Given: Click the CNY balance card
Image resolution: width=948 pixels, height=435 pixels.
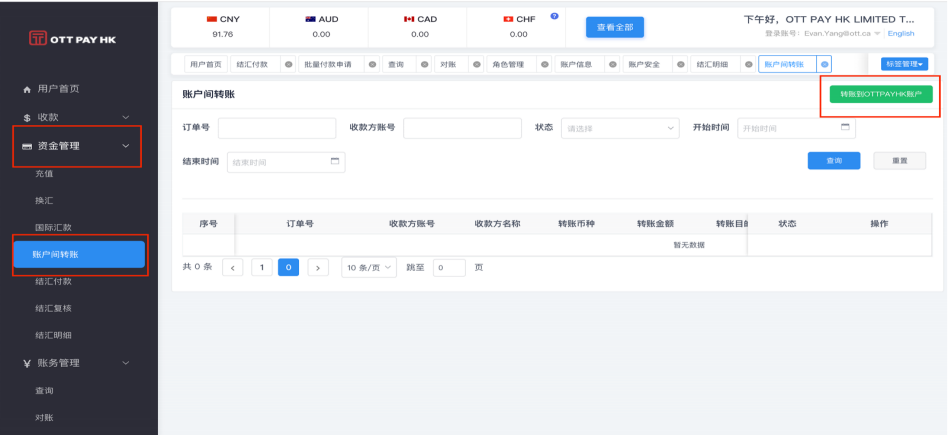Looking at the screenshot, I should [221, 27].
